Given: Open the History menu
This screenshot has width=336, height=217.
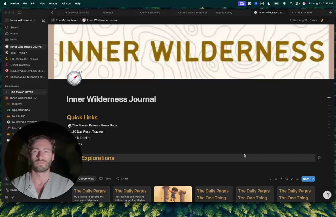Looking at the screenshot, I should pos(53,4).
